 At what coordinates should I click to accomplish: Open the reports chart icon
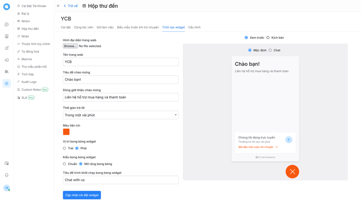[x=6, y=48]
